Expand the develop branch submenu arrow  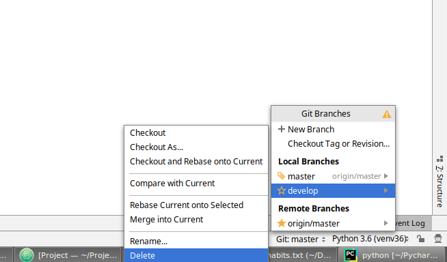tap(386, 190)
